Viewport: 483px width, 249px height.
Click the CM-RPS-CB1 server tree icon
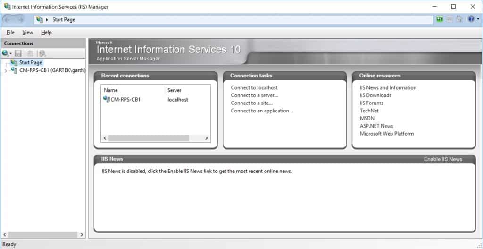(14, 70)
